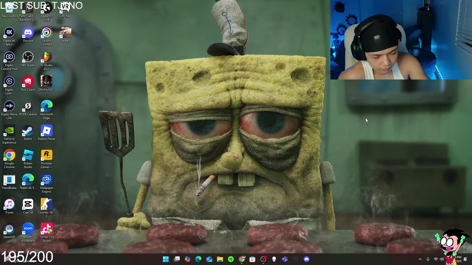This screenshot has height=265, width=472.
Task: Select the FL Studio 2024 icon
Action: 46,61
